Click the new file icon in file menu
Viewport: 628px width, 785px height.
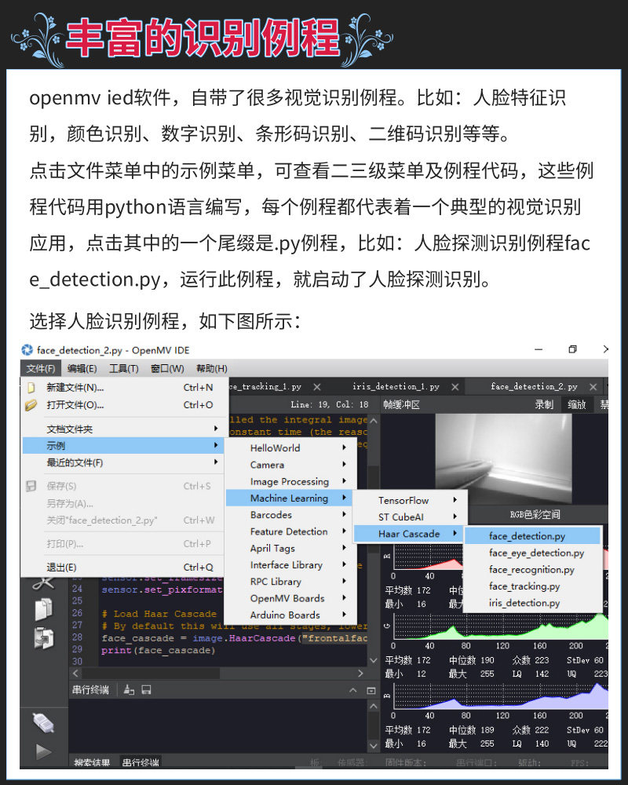[x=31, y=388]
